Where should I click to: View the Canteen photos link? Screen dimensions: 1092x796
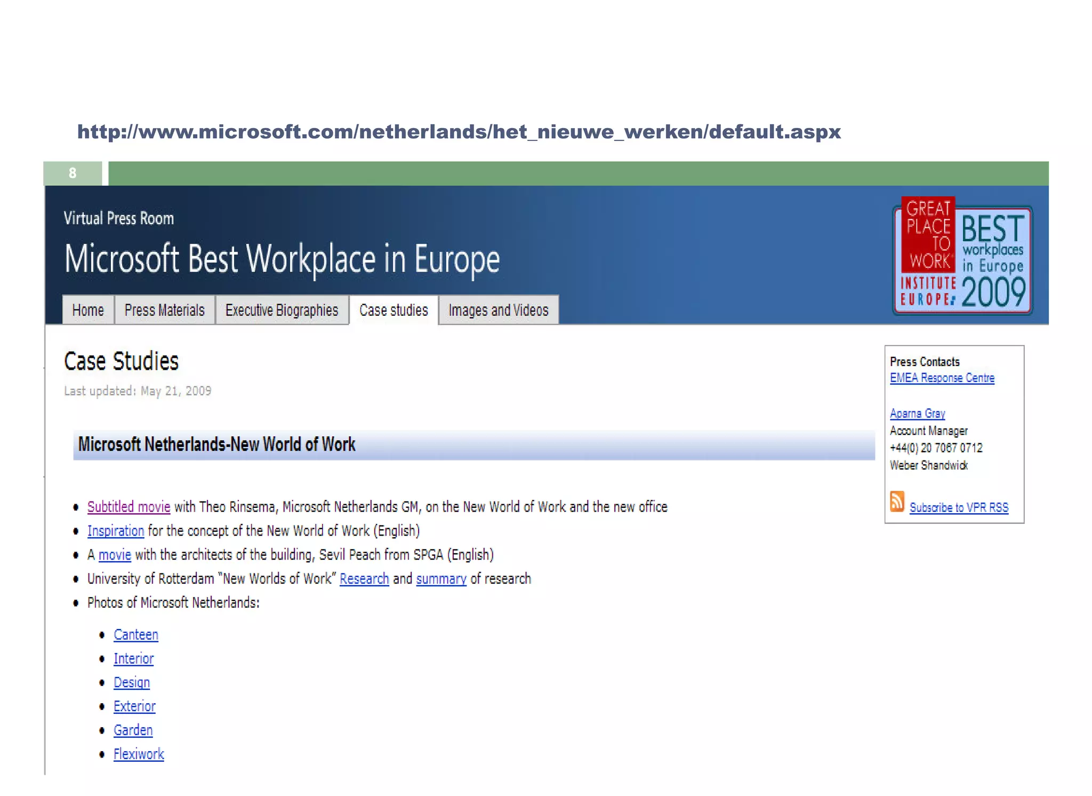point(136,635)
